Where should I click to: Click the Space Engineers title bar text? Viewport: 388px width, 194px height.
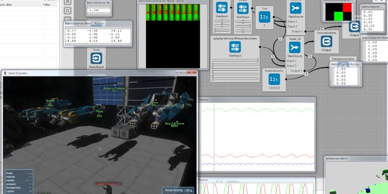[18, 73]
